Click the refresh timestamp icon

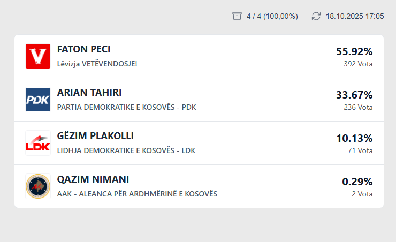click(316, 16)
